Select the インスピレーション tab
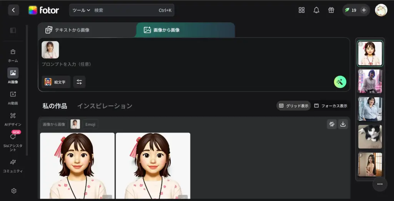 [x=105, y=106]
